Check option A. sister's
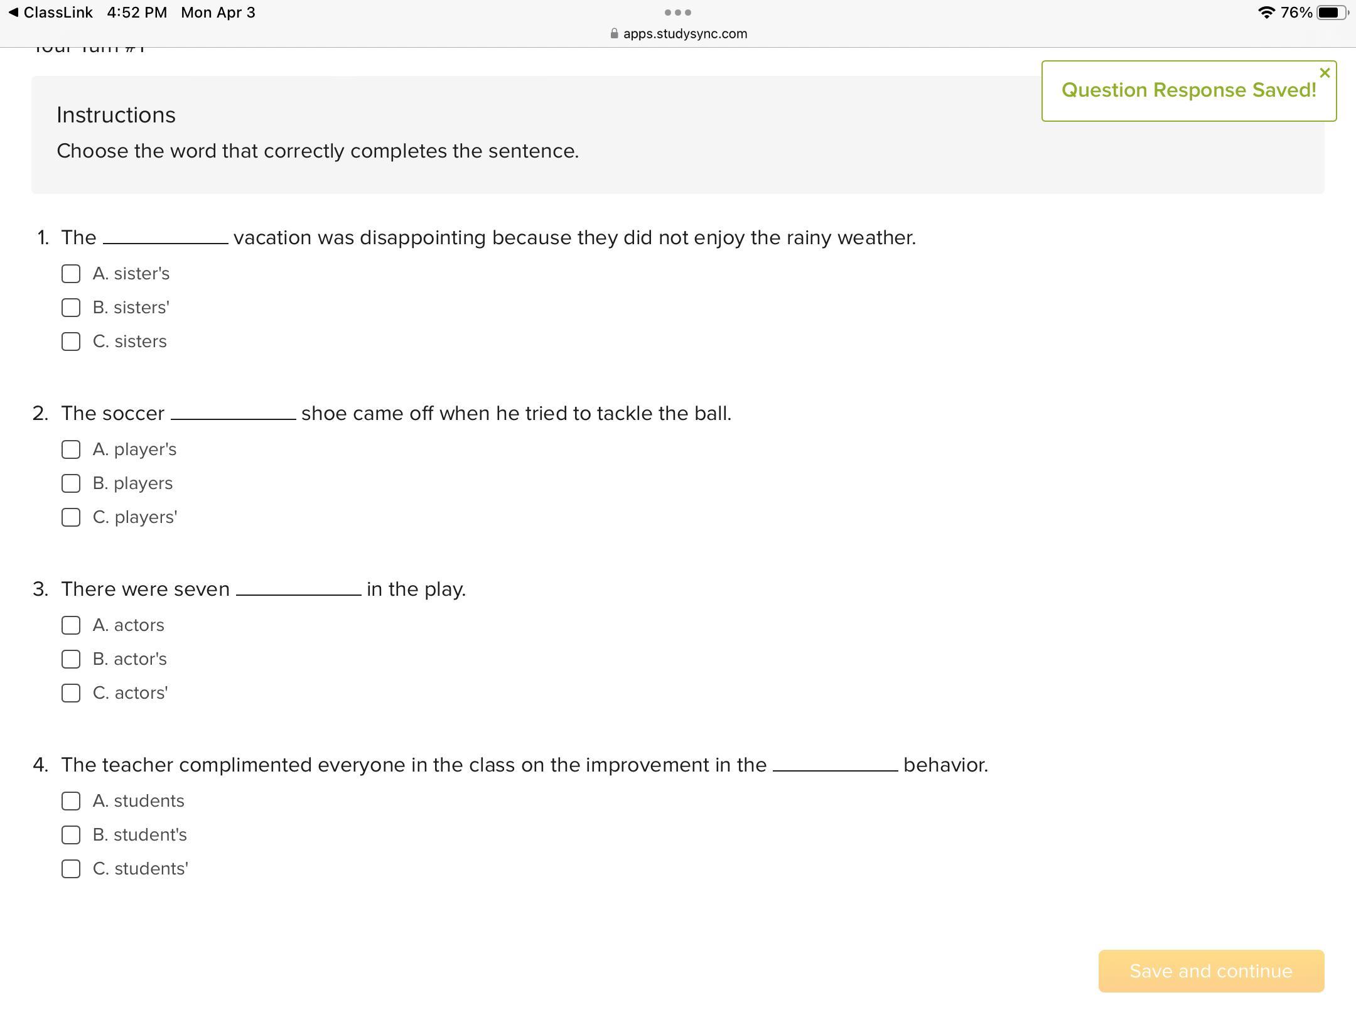The image size is (1356, 1017). click(71, 274)
